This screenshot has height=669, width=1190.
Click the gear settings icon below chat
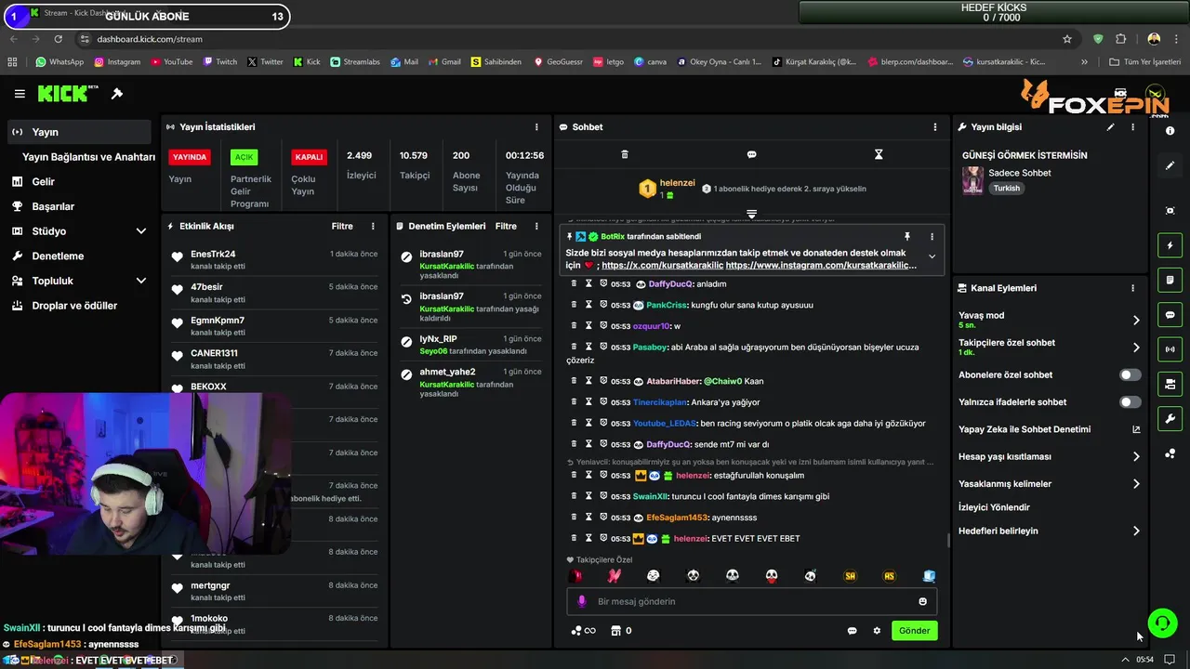point(876,631)
